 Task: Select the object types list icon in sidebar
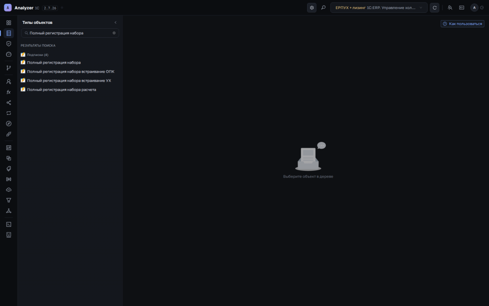(x=9, y=33)
